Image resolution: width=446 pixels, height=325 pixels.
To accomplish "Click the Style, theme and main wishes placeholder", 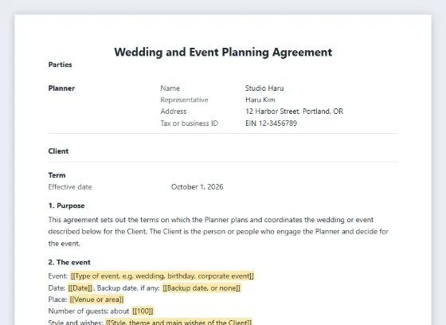I will point(178,323).
